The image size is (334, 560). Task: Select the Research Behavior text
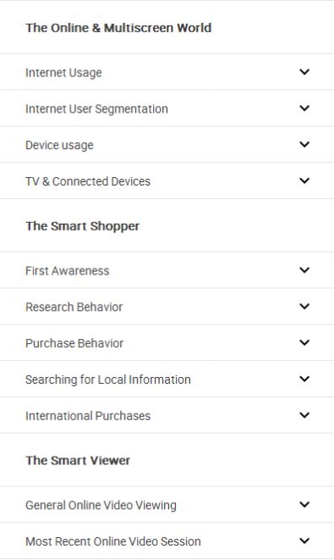(74, 308)
